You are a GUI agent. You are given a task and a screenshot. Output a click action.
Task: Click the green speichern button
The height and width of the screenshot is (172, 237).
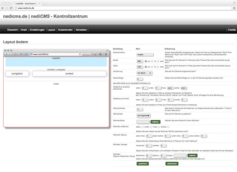(143, 164)
